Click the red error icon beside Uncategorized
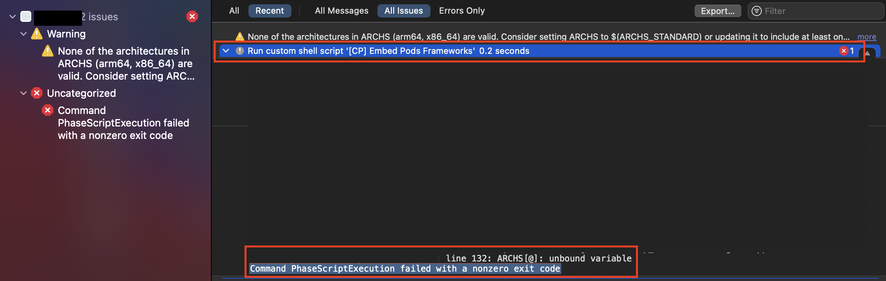886x281 pixels. click(x=36, y=93)
